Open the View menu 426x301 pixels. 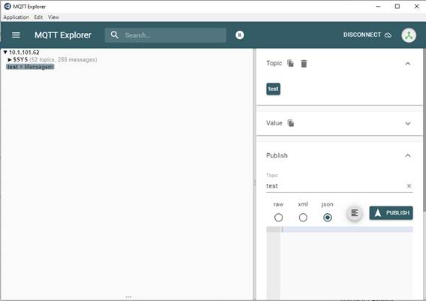pyautogui.click(x=53, y=17)
